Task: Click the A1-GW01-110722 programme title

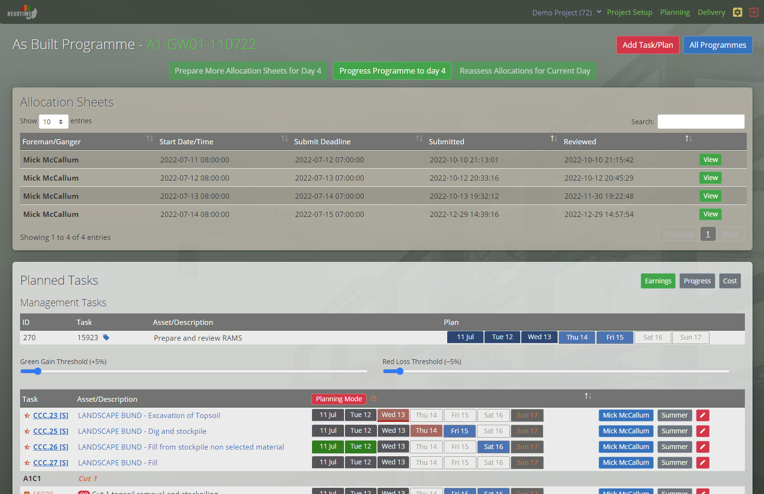Action: pyautogui.click(x=201, y=44)
